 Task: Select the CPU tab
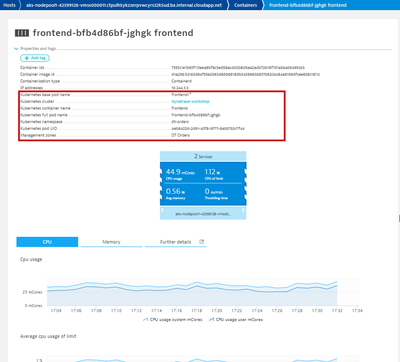pyautogui.click(x=47, y=242)
